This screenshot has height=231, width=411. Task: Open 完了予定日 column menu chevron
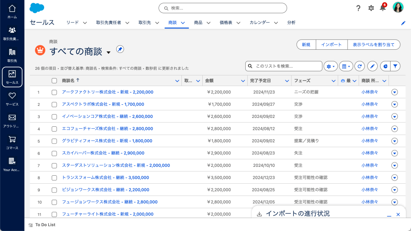287,81
